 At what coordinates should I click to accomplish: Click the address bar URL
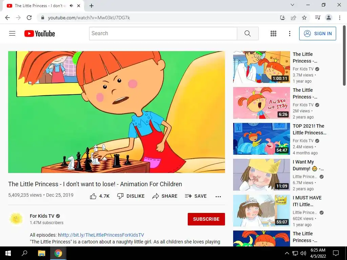(89, 18)
